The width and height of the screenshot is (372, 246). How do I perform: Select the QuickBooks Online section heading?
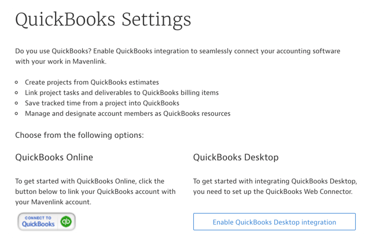[54, 157]
